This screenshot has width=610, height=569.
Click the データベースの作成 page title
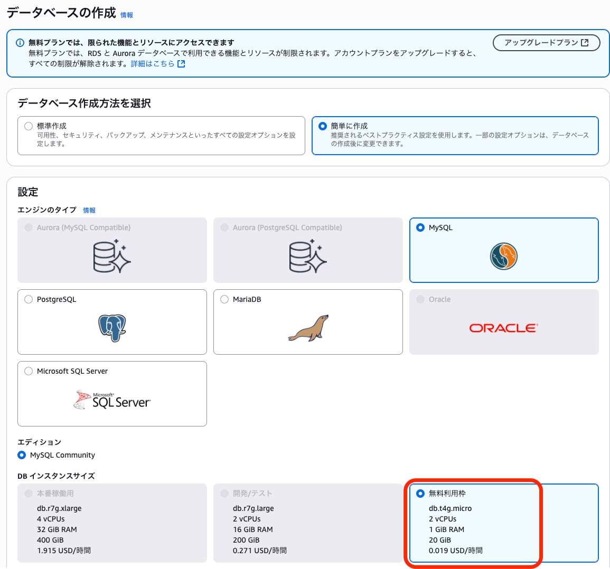point(61,13)
